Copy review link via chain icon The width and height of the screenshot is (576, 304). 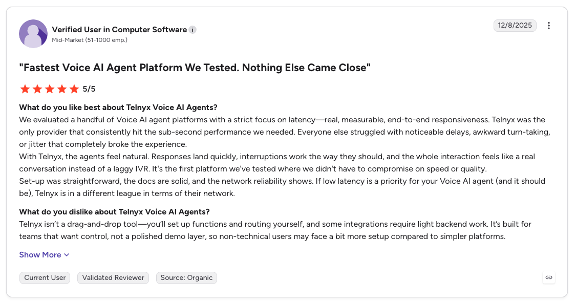(548, 277)
